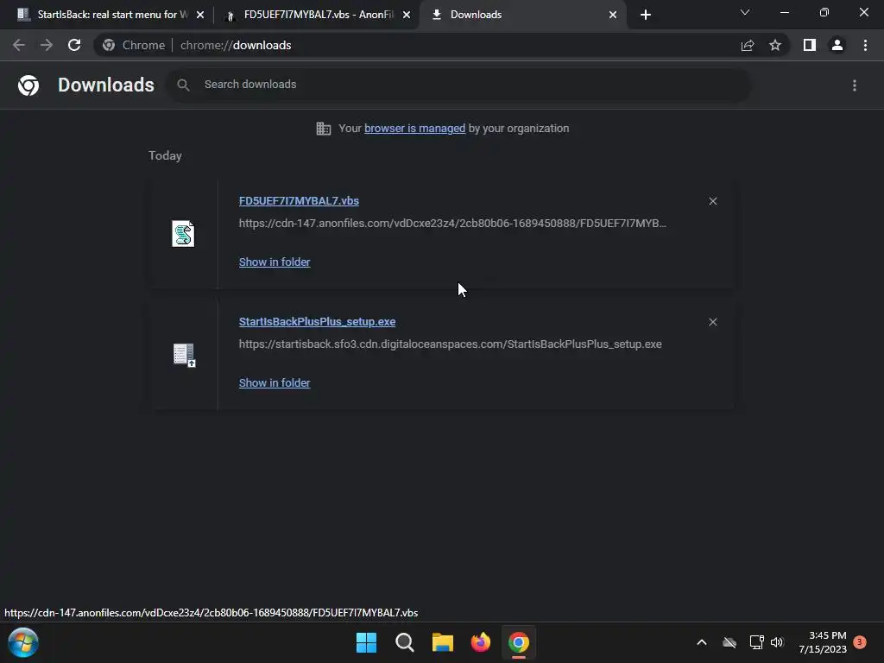The height and width of the screenshot is (663, 884).
Task: Go back using the browser back arrow
Action: [x=19, y=45]
